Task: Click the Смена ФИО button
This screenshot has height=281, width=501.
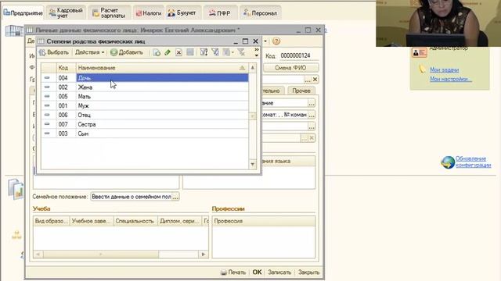Action: 290,68
